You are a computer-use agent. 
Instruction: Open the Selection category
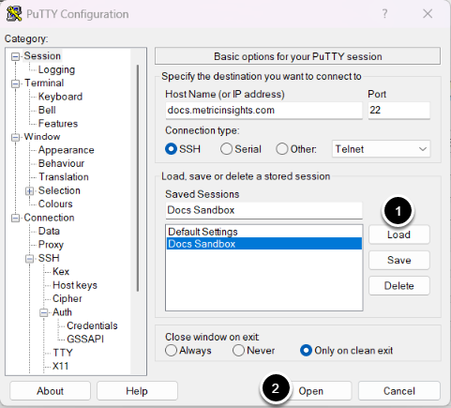point(59,190)
